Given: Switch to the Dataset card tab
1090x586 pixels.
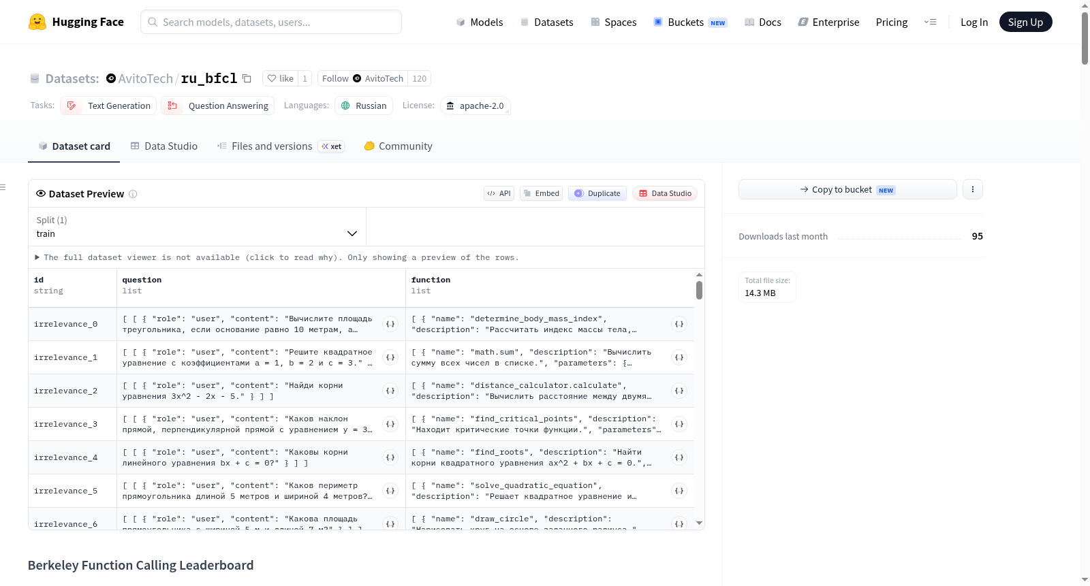Looking at the screenshot, I should click(74, 146).
